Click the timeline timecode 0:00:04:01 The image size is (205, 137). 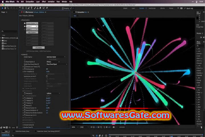click(x=5, y=135)
